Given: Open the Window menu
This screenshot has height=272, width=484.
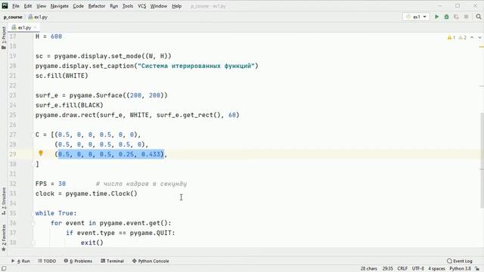Looking at the screenshot, I should pyautogui.click(x=158, y=6).
